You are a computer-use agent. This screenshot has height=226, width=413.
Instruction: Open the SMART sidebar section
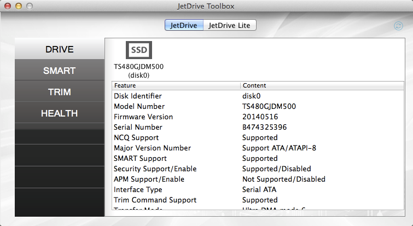pos(59,71)
